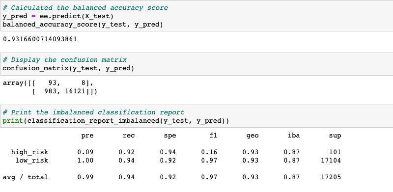393x192 pixels.
Task: Click high_risk support value 101
Action: click(335, 152)
